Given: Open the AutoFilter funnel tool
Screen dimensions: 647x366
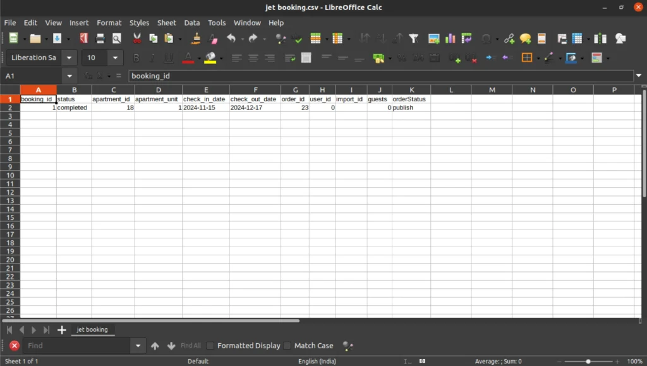Looking at the screenshot, I should (x=414, y=39).
